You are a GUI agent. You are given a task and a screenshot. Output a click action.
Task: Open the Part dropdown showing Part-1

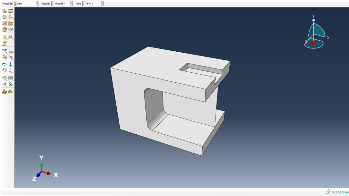(x=102, y=4)
